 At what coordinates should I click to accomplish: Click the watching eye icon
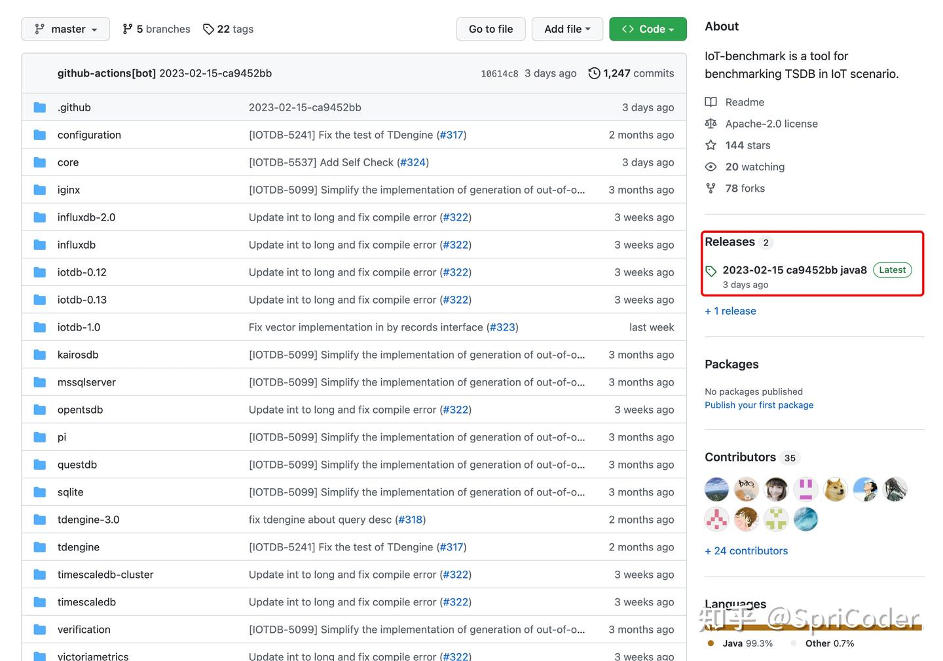pyautogui.click(x=711, y=167)
